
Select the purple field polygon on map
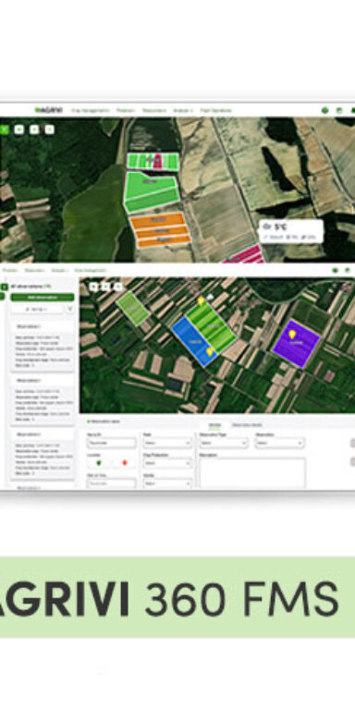(x=296, y=344)
